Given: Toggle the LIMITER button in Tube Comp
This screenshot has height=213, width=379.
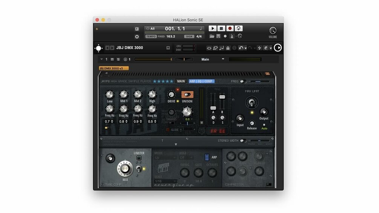Looking at the screenshot, I should [139, 158].
